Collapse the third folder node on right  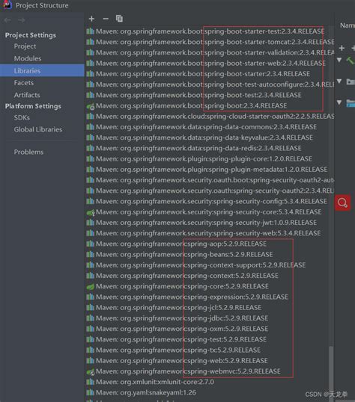click(339, 102)
